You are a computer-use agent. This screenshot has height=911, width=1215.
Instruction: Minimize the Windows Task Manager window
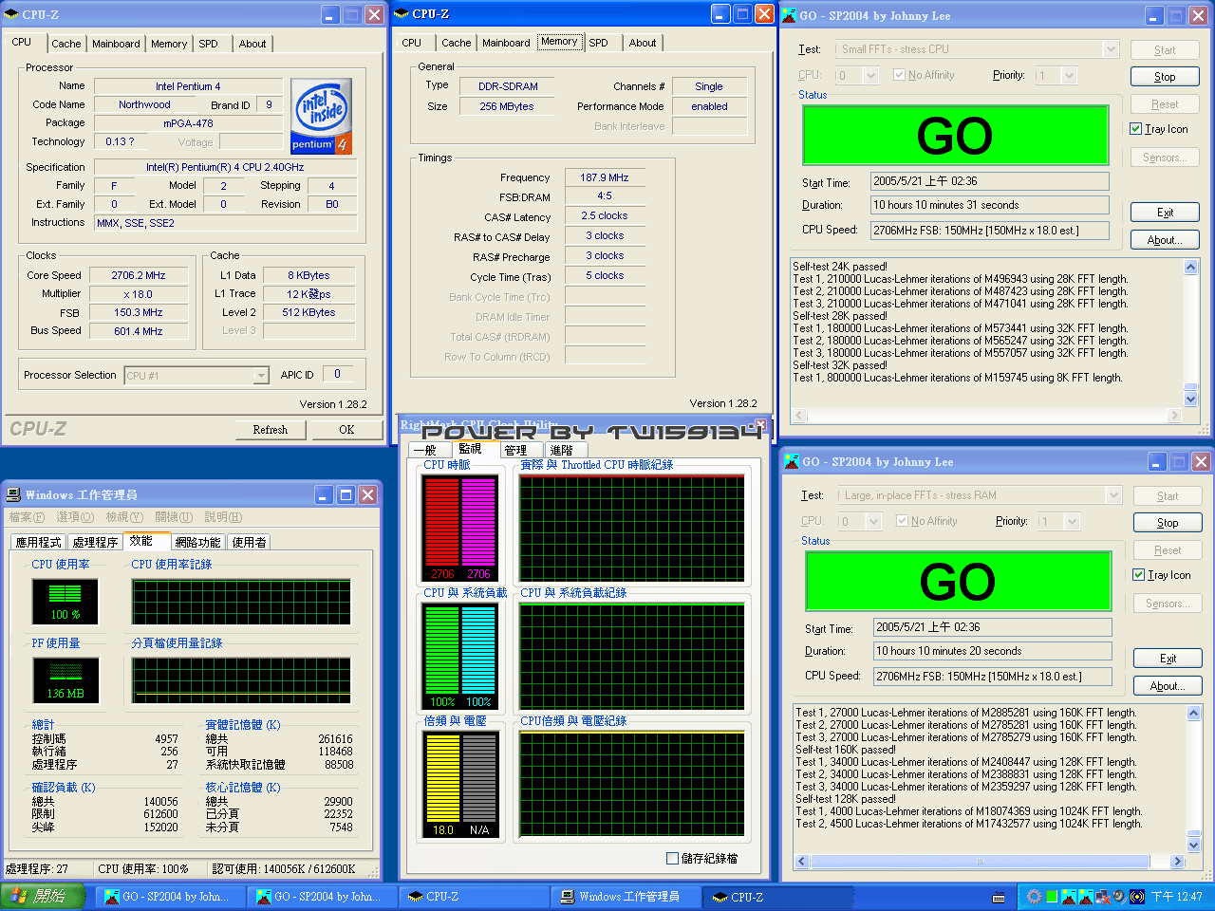[x=324, y=494]
